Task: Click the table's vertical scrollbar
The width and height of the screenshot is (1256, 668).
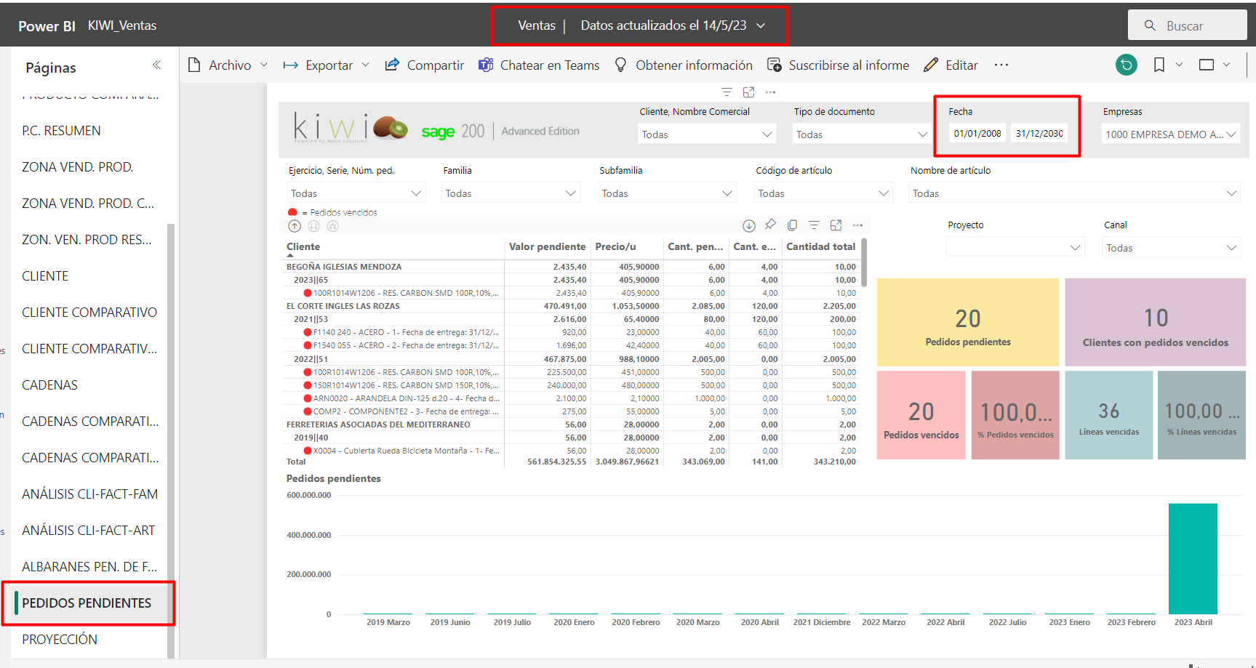Action: [x=864, y=262]
